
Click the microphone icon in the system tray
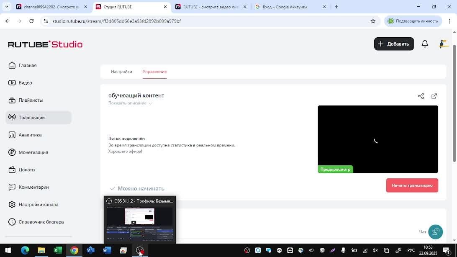[343, 250]
